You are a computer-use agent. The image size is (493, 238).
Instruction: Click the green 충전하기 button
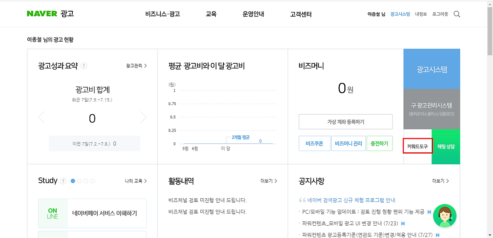point(380,143)
